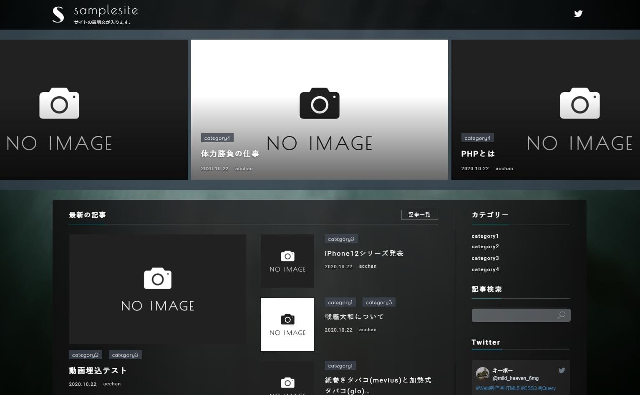Click the samplesite S logo icon

[x=58, y=15]
